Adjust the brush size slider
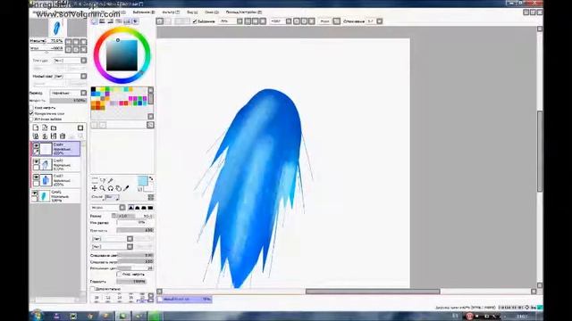This screenshot has height=321, width=572. click(132, 216)
